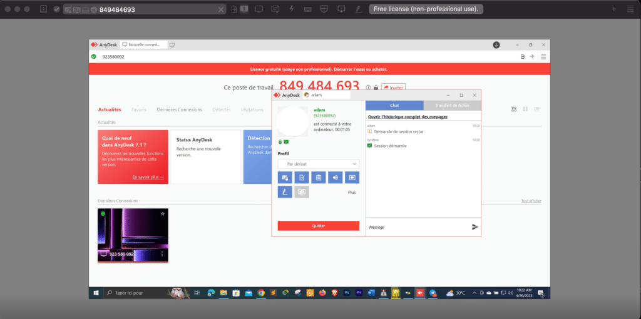Toggle the audio permission speaker button
641x319 pixels.
tap(336, 178)
